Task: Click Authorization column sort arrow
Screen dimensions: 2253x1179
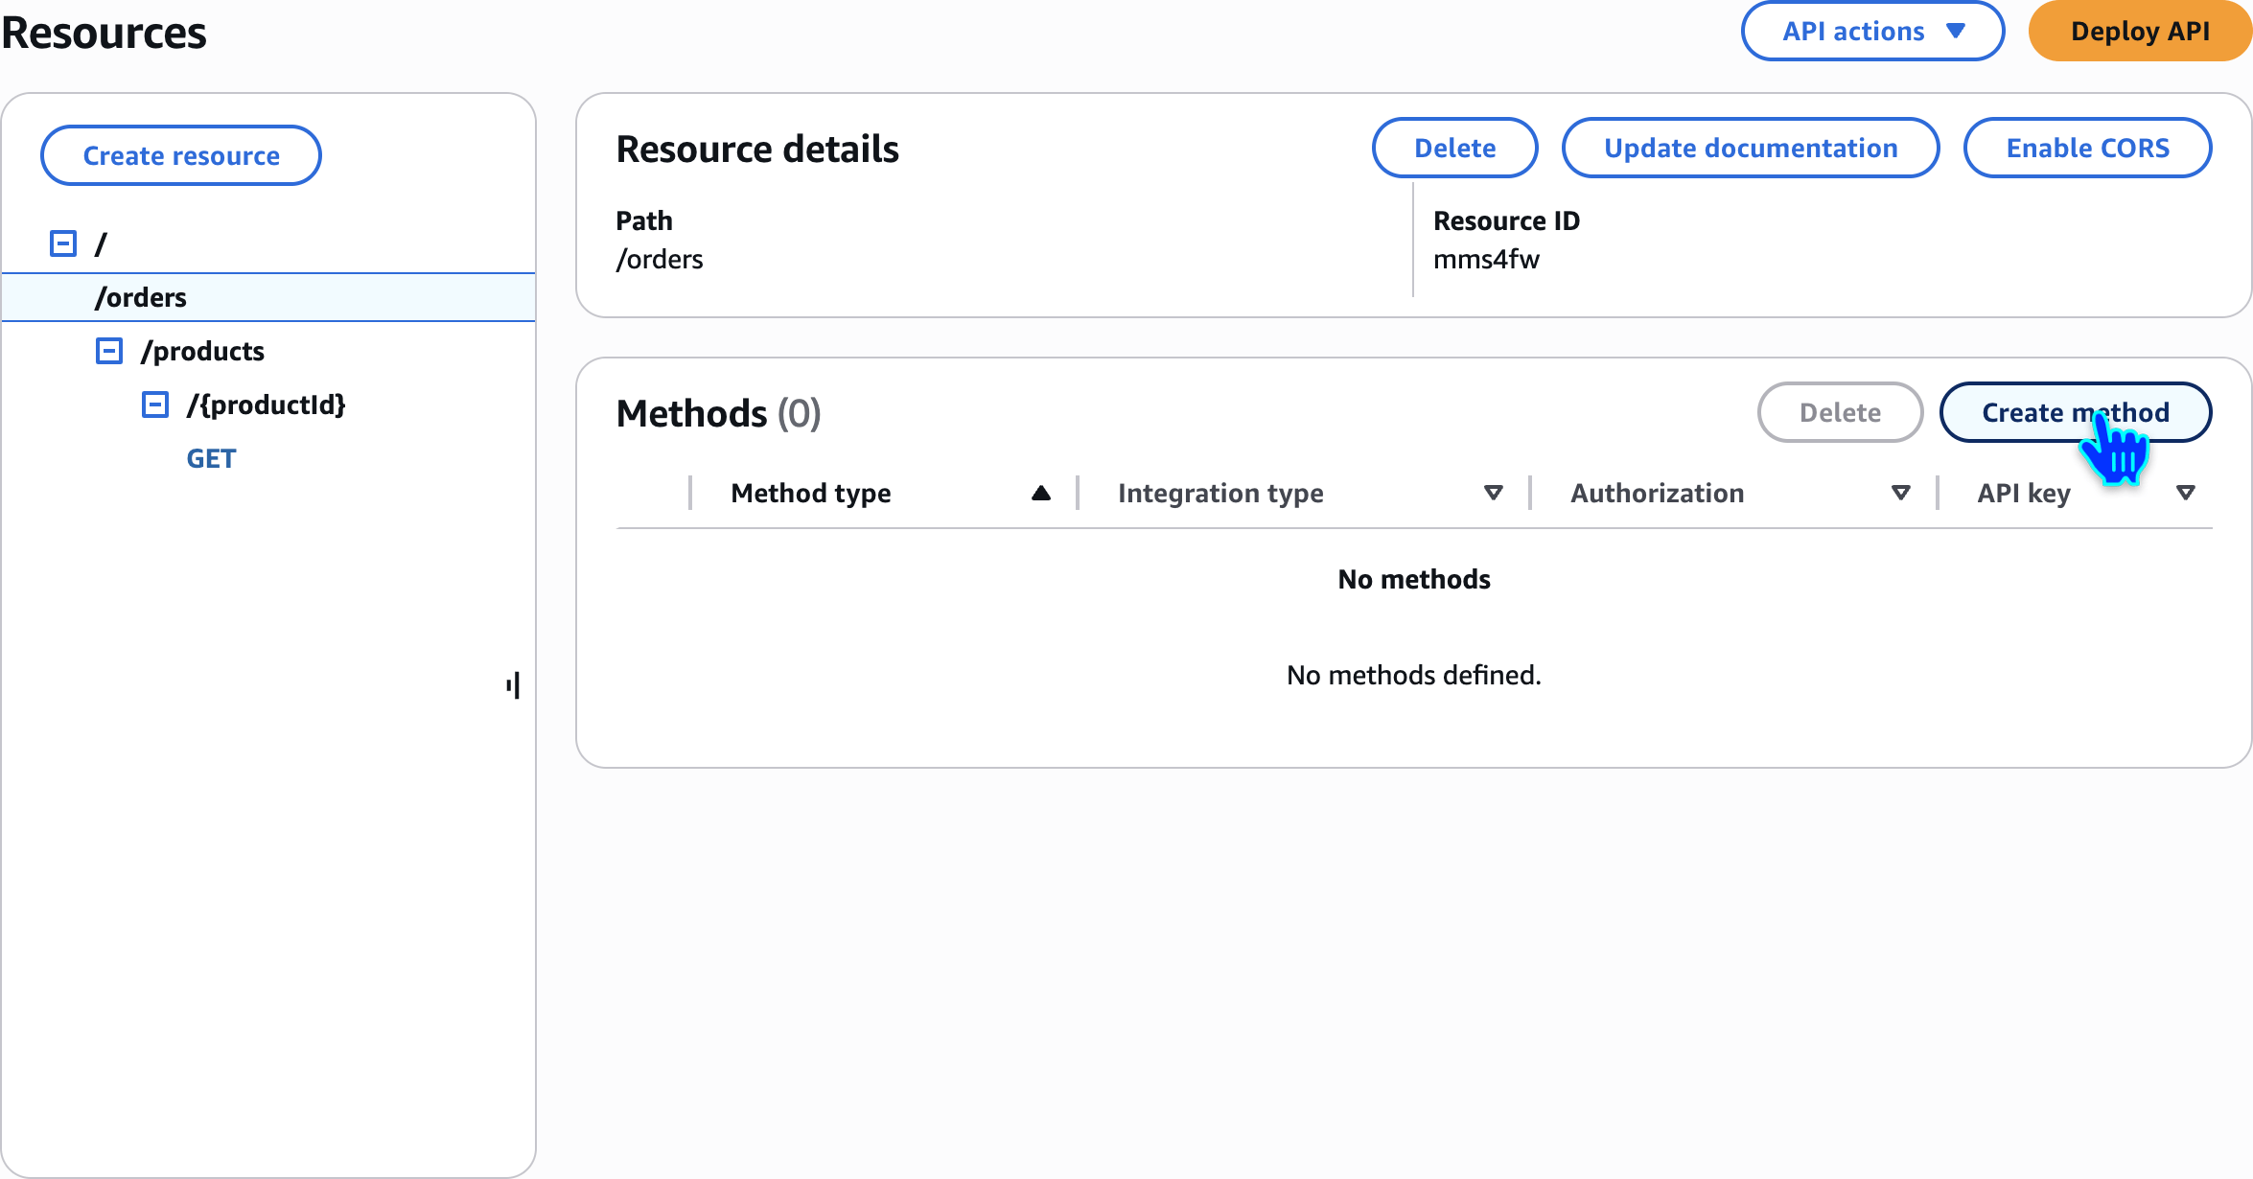Action: pyautogui.click(x=1900, y=494)
